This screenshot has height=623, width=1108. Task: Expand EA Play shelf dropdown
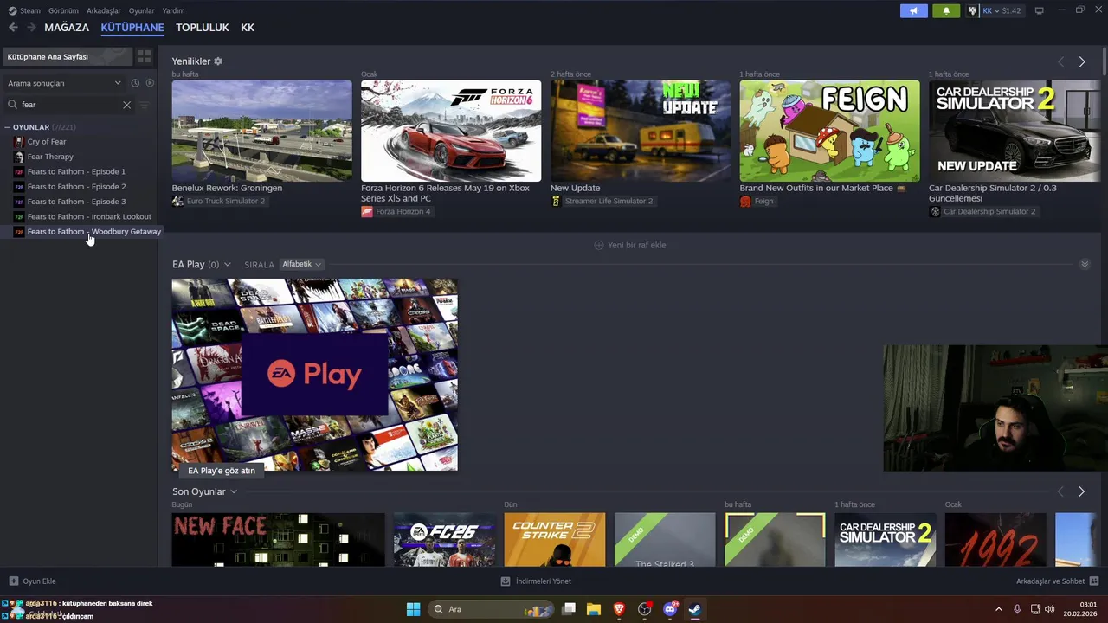(x=228, y=265)
